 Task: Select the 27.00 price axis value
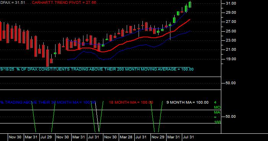(x=231, y=22)
